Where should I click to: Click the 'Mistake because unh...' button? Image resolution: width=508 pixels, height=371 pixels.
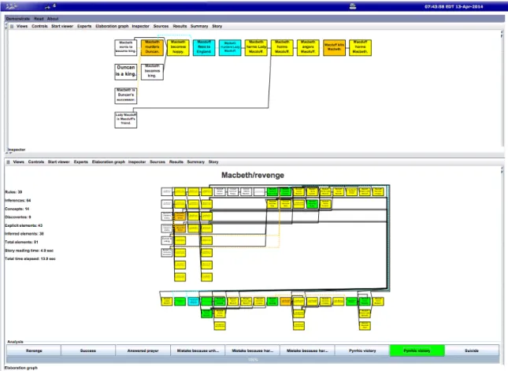(x=198, y=351)
